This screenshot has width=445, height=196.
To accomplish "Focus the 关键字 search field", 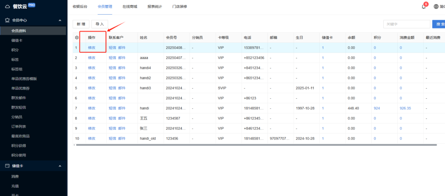I will point(407,24).
